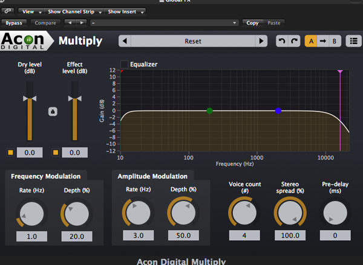Click the Effect level slider handle
The width and height of the screenshot is (363, 265).
tap(75, 98)
